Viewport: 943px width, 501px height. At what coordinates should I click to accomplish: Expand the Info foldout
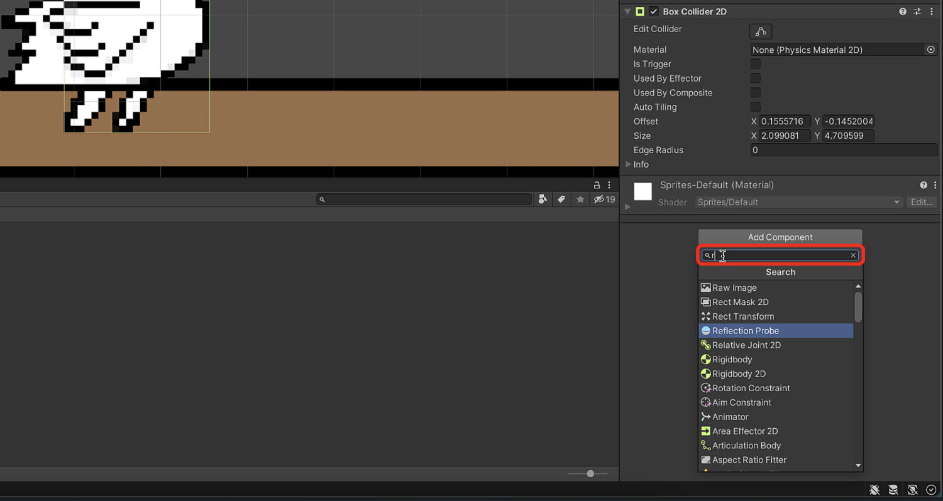point(628,164)
